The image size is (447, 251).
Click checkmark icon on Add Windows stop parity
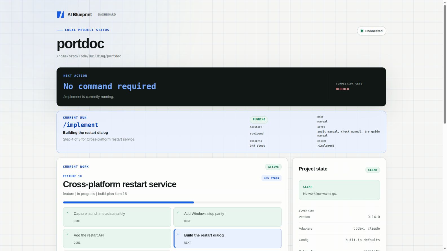point(178,212)
